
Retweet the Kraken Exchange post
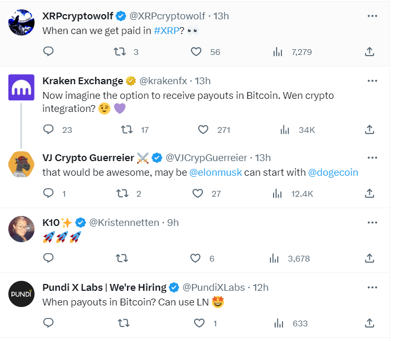(x=127, y=130)
